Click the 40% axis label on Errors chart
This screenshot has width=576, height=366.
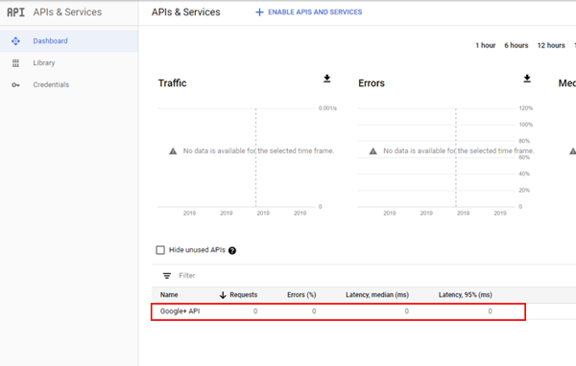[524, 173]
